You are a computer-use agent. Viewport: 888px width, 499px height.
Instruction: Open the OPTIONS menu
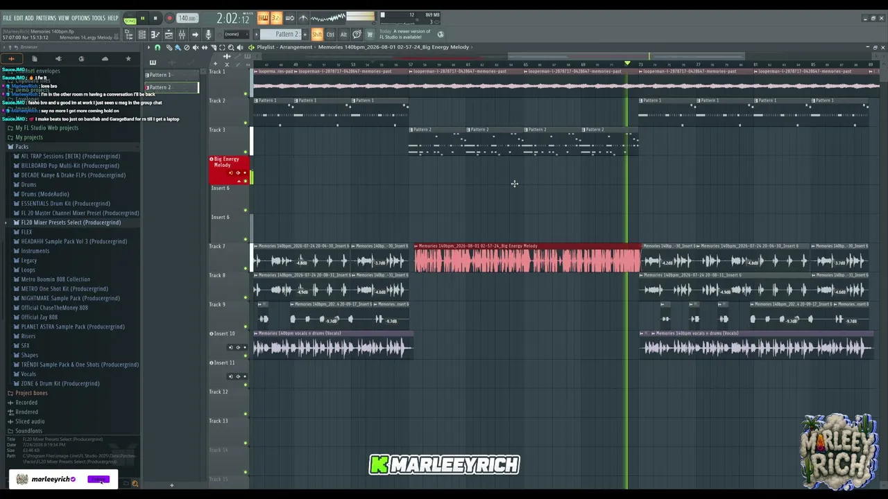[x=80, y=18]
